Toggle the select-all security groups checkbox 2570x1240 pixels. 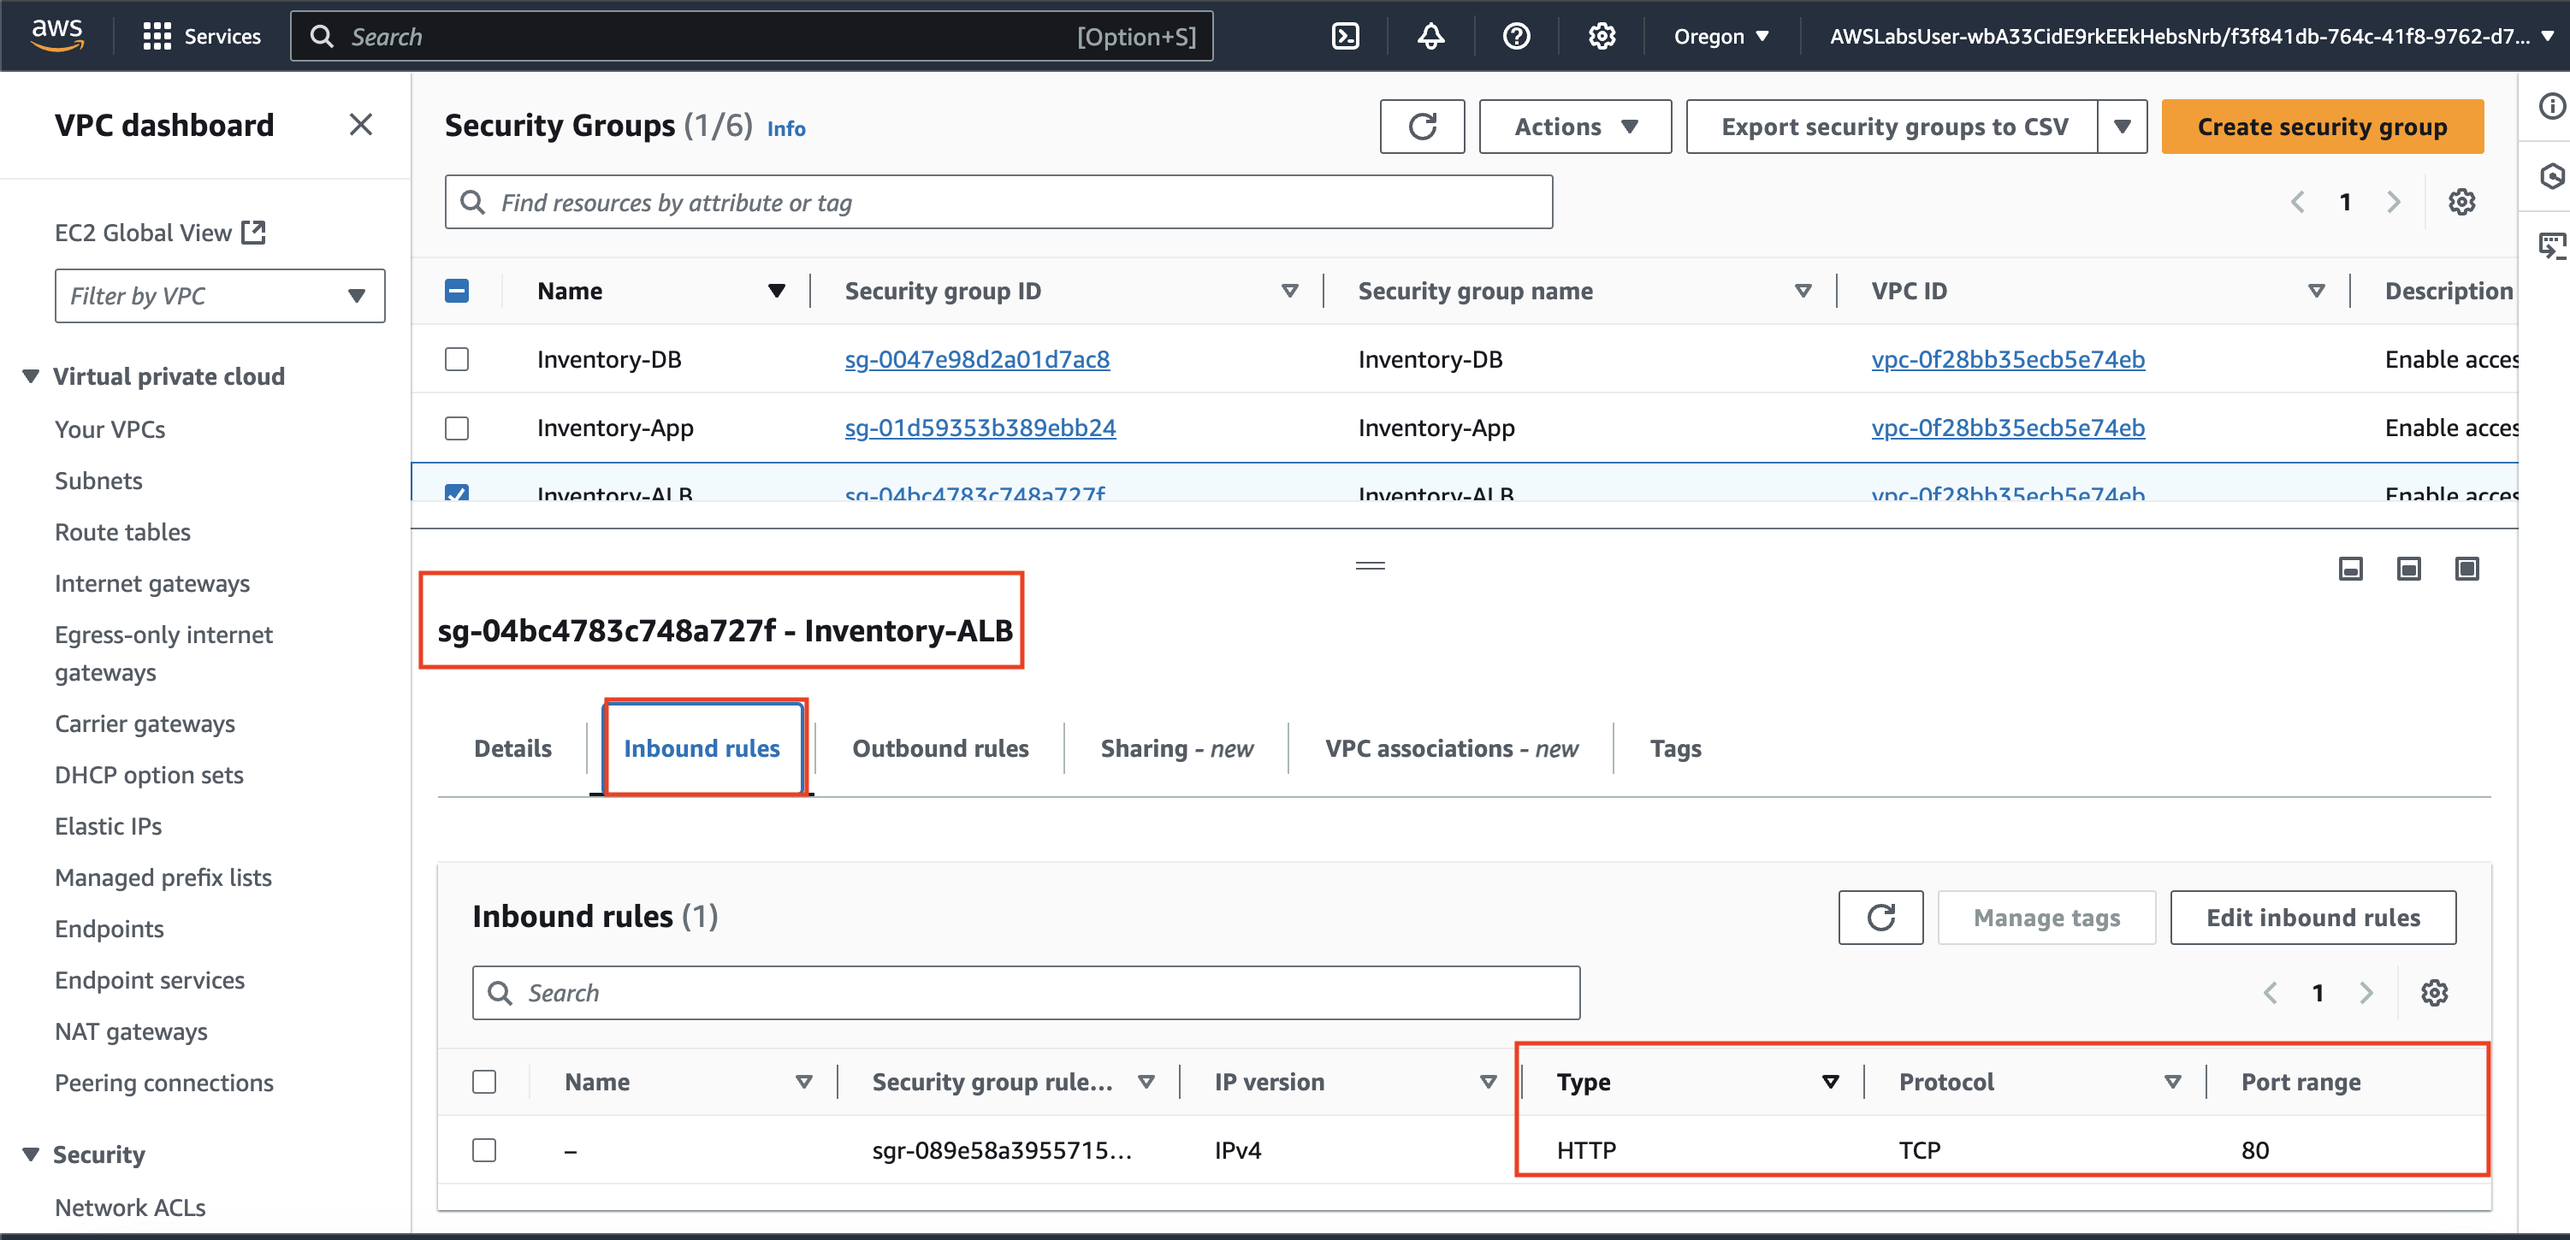(456, 290)
